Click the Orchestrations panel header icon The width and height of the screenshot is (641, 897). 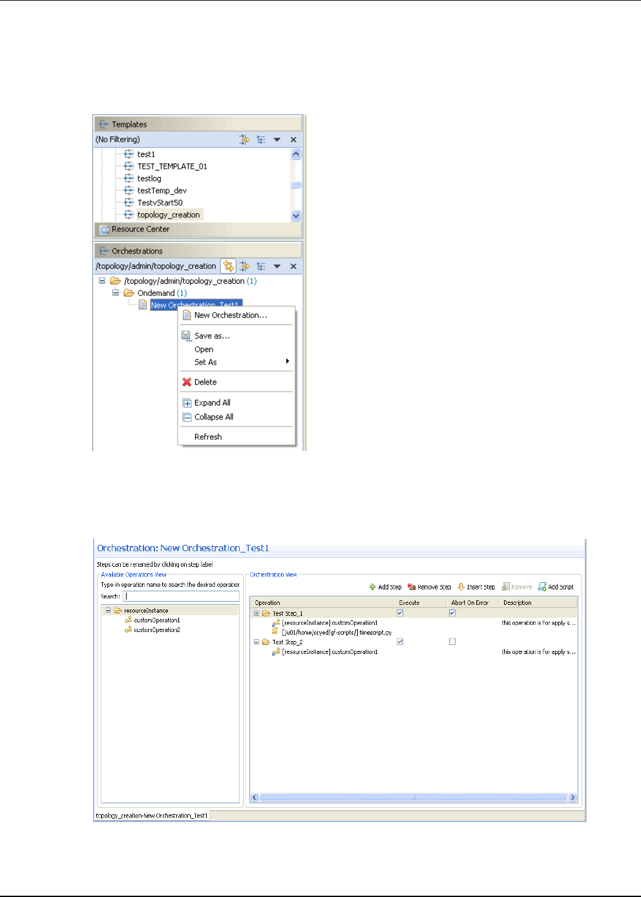point(104,251)
